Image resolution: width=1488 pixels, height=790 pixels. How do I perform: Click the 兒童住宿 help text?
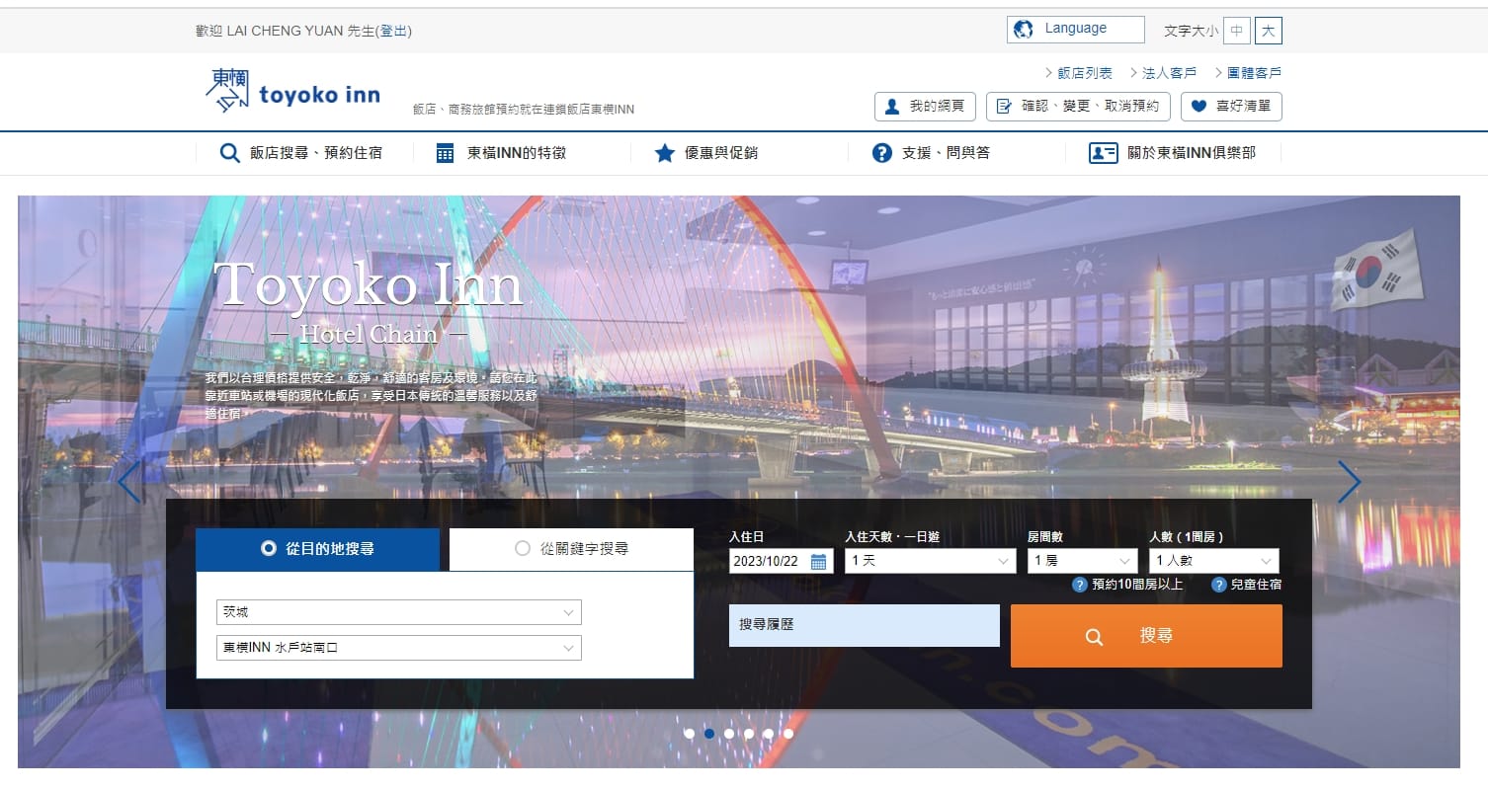point(1257,585)
